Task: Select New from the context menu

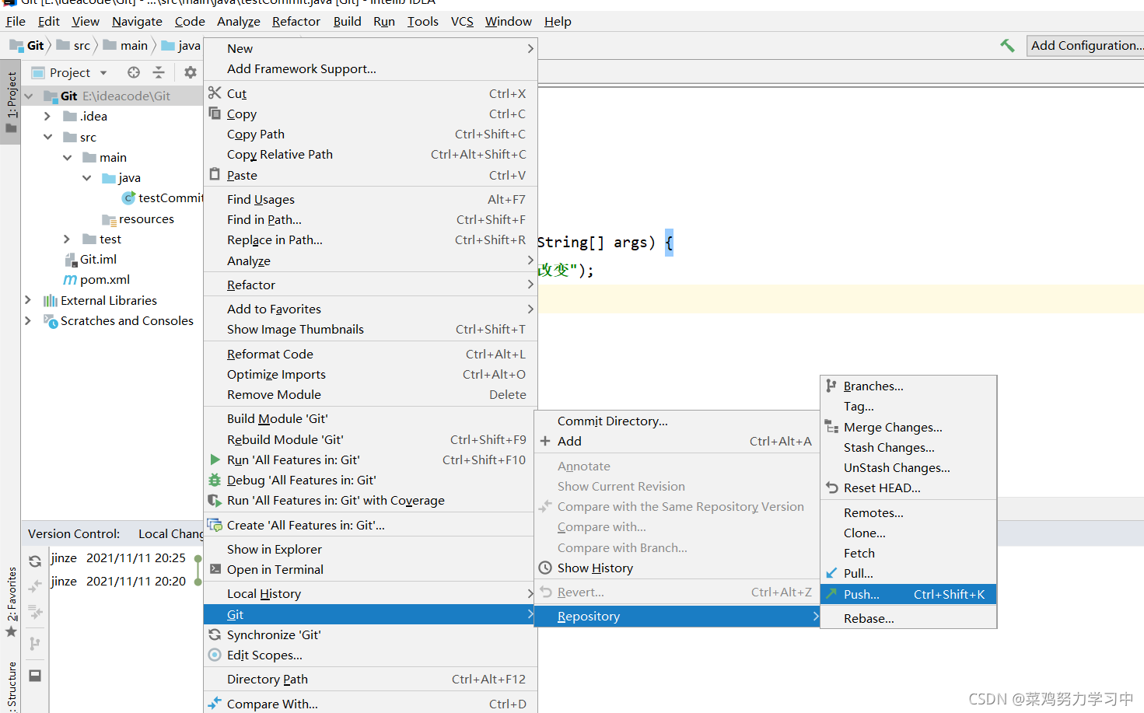Action: pyautogui.click(x=370, y=48)
